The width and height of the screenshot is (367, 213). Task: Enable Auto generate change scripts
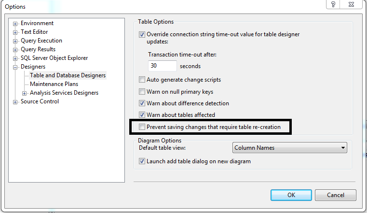pyautogui.click(x=142, y=79)
